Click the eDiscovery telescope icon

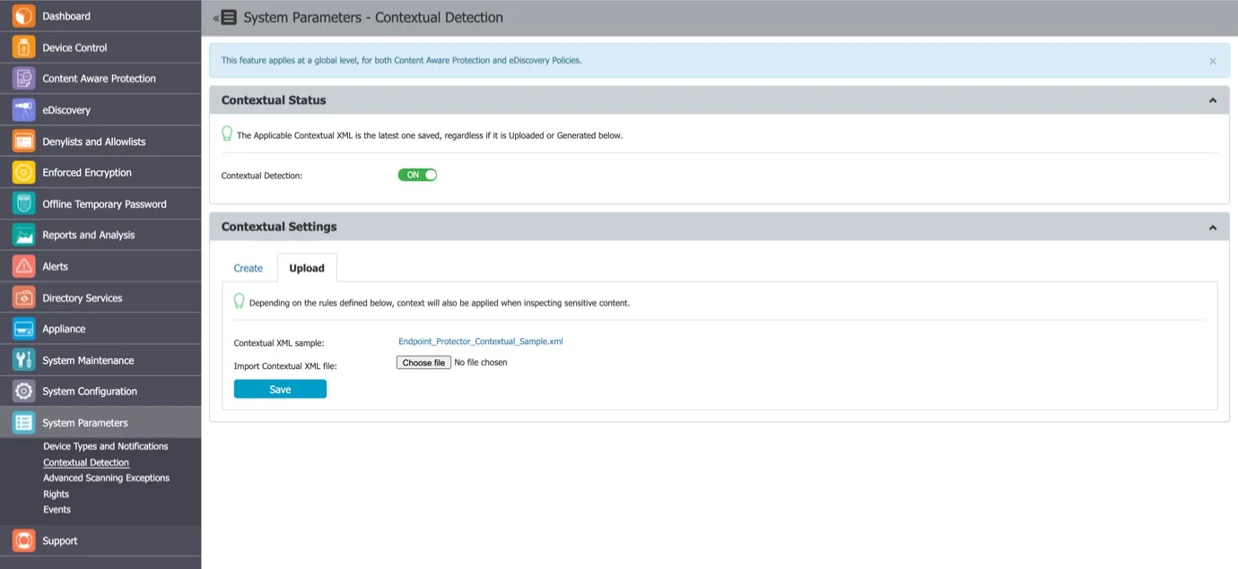point(23,110)
